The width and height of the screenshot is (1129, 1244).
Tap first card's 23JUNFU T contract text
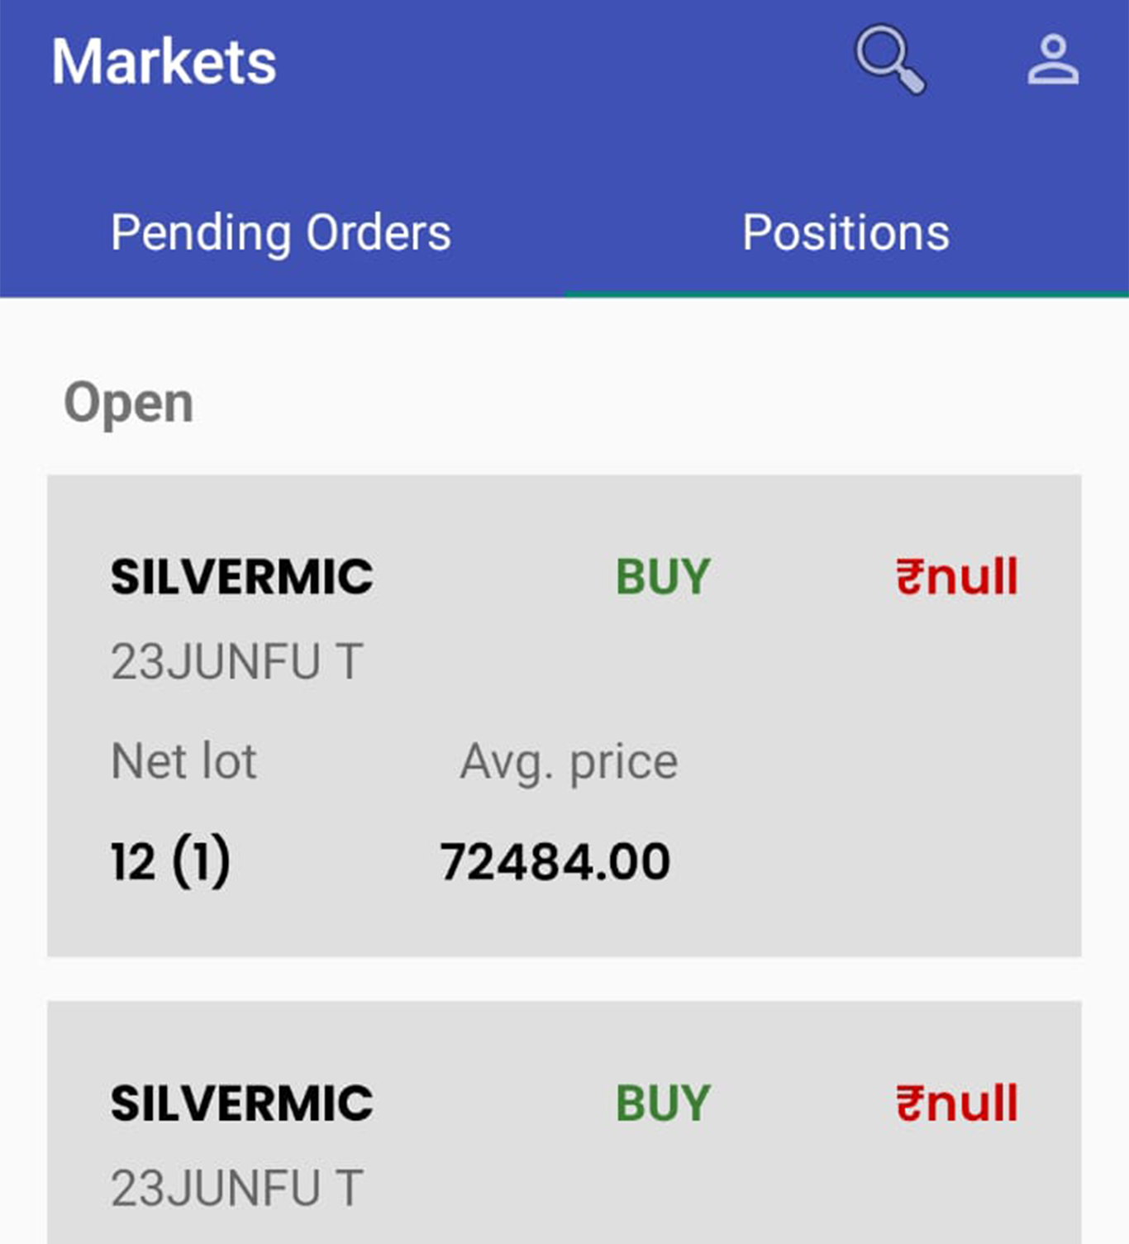(x=237, y=661)
